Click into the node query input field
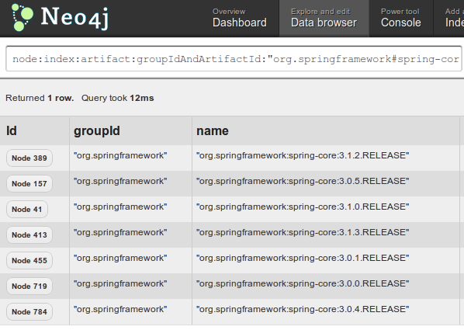Viewport: 464px width, 330px height. tap(234, 59)
